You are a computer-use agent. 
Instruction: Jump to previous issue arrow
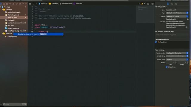[x=140, y=4]
